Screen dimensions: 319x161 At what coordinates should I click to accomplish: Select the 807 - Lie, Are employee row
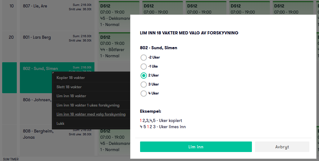57,15
